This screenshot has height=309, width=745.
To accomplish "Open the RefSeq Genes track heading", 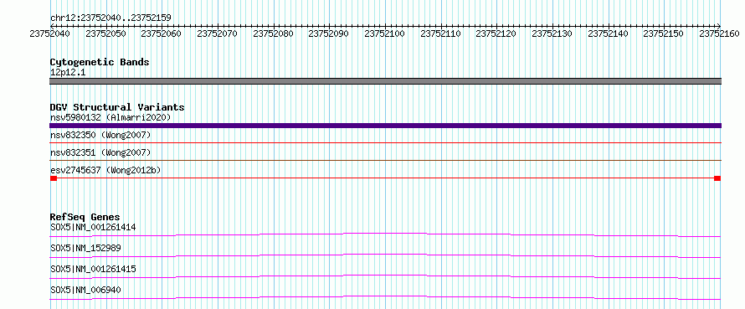I will coord(85,217).
